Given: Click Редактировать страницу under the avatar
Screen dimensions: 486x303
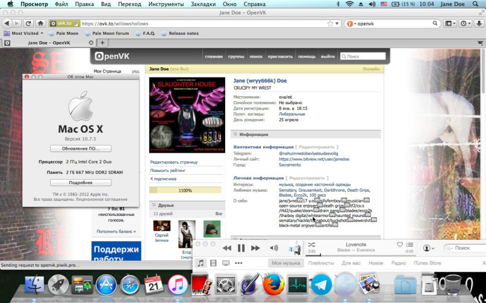Looking at the screenshot, I should [x=174, y=162].
